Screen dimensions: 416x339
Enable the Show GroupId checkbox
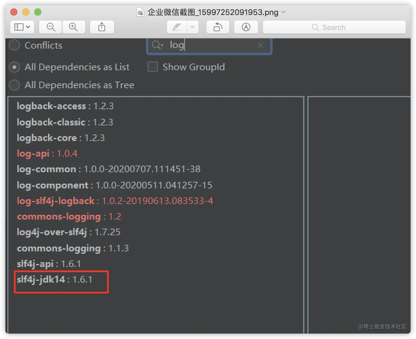point(153,67)
